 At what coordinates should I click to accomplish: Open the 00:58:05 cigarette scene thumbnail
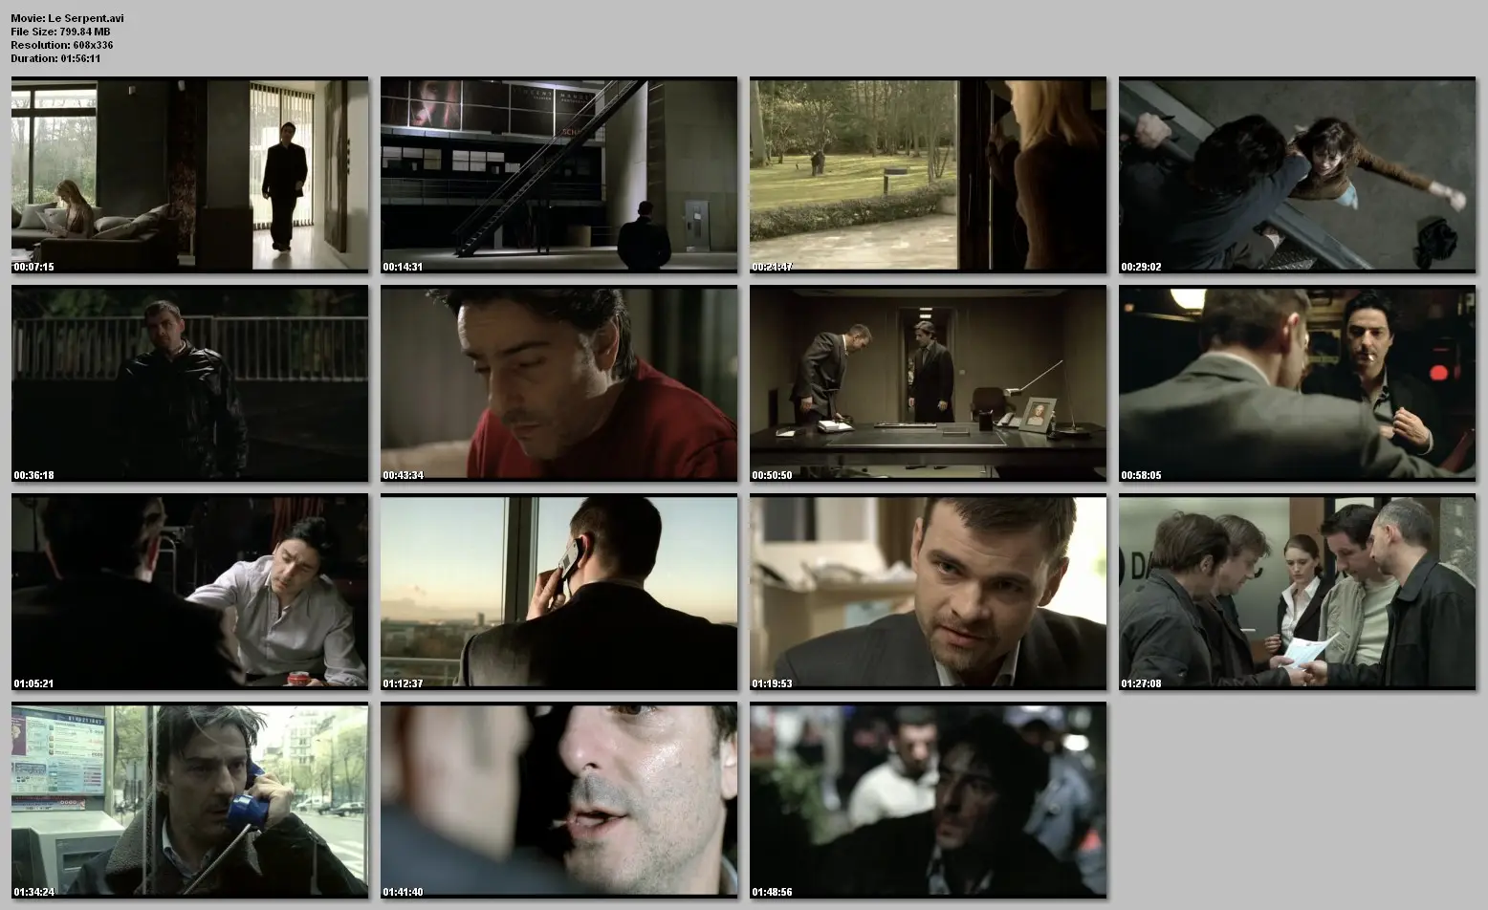(1297, 383)
